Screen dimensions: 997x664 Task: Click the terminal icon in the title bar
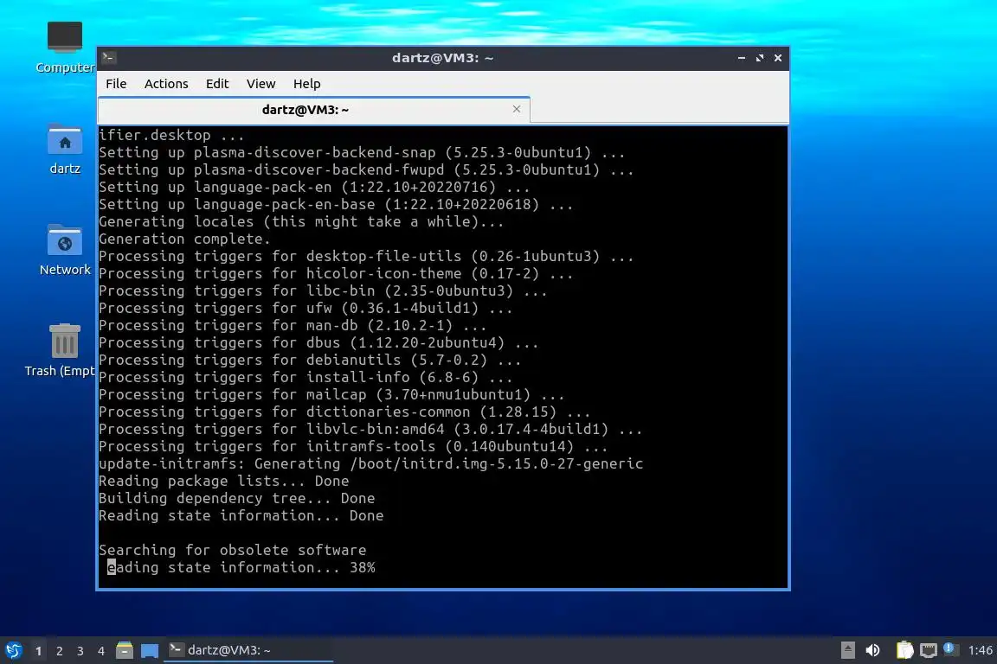tap(108, 58)
